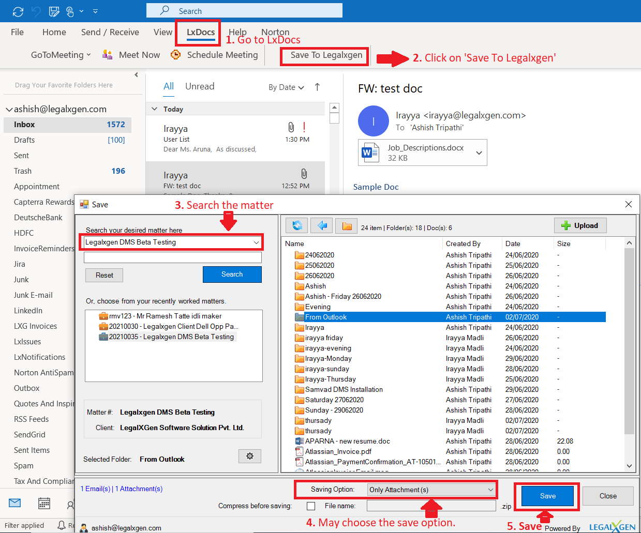This screenshot has height=533, width=641.
Task: Click the blue back arrow icon
Action: (322, 225)
